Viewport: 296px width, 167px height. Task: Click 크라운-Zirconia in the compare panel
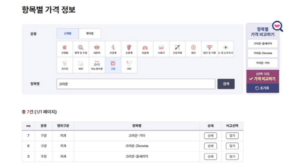[x=262, y=53]
